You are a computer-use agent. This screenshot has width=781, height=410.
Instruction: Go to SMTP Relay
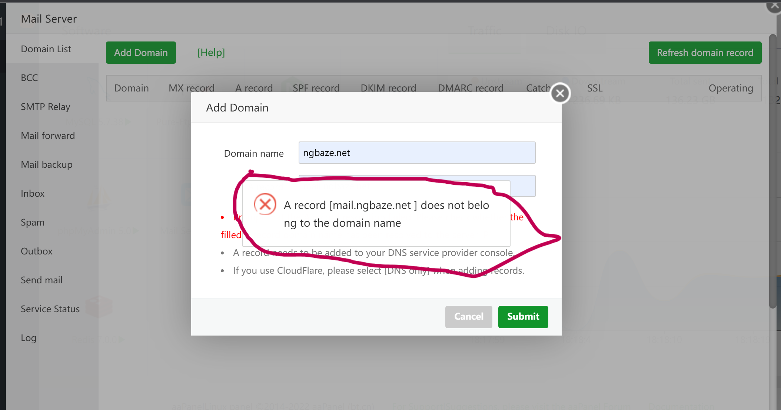pos(45,107)
